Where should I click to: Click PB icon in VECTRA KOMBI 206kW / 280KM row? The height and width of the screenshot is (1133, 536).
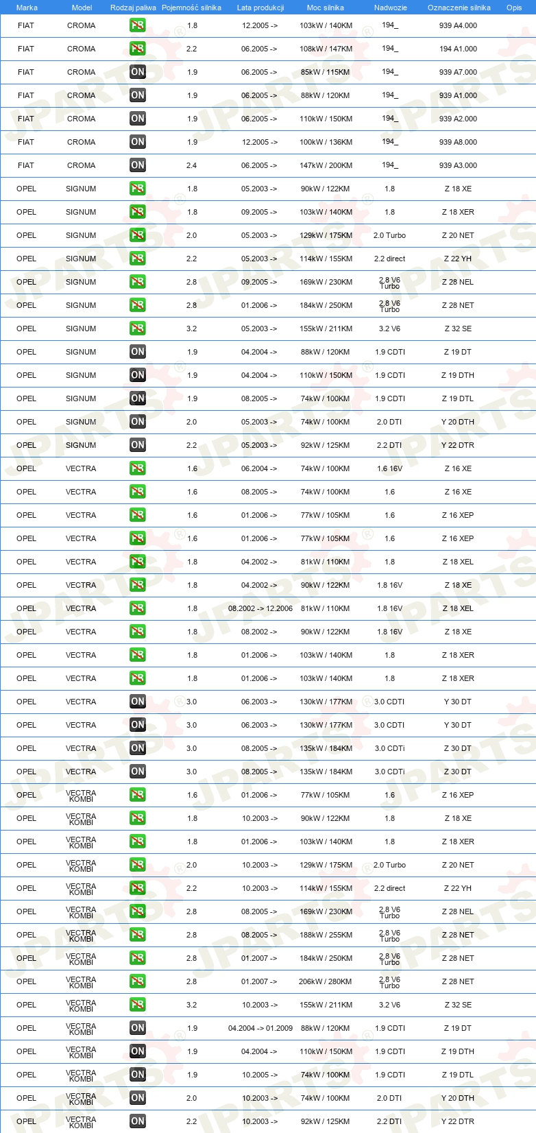138,981
